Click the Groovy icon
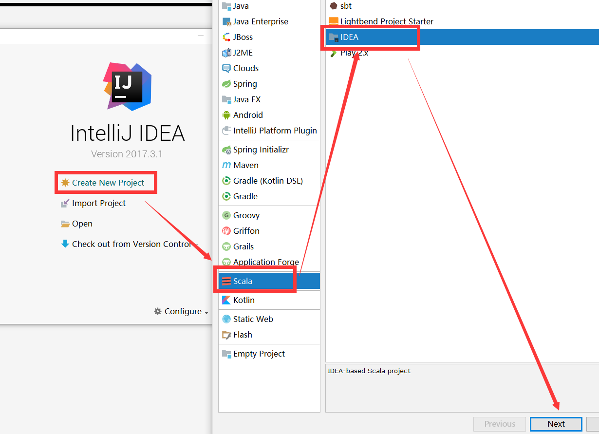 [226, 215]
